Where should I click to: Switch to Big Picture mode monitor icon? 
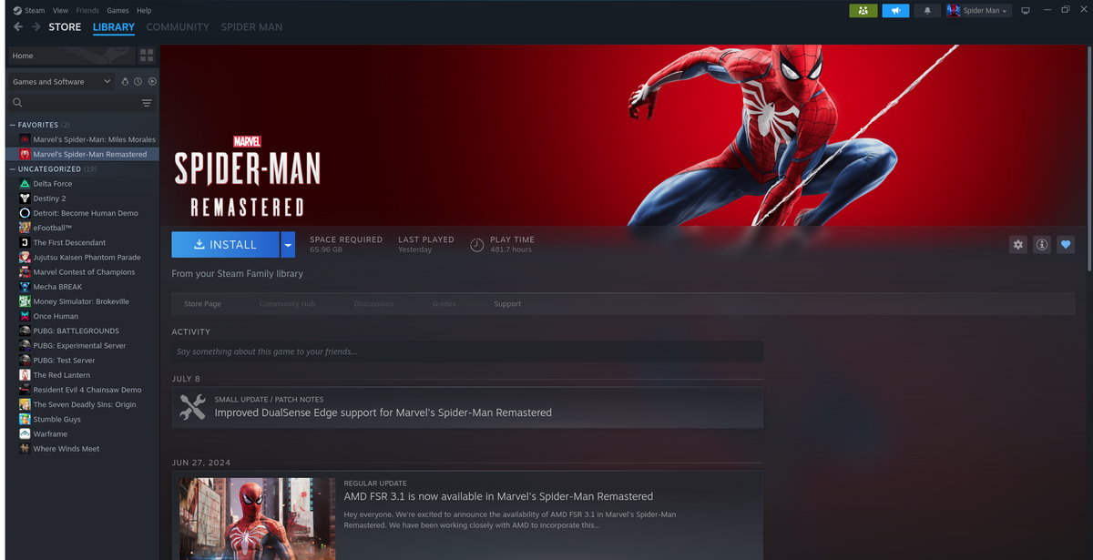point(1025,10)
